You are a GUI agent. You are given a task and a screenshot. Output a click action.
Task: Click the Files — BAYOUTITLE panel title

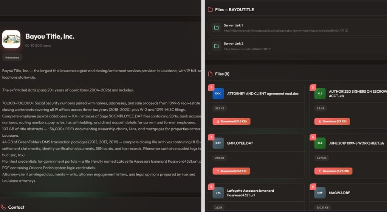(234, 9)
